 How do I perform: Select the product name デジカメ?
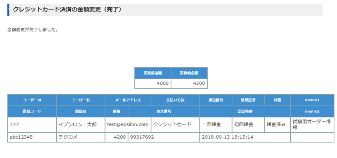pos(68,137)
